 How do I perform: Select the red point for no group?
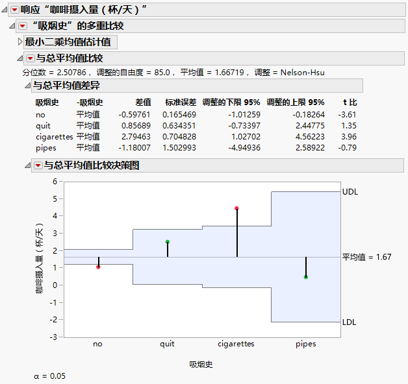point(98,267)
